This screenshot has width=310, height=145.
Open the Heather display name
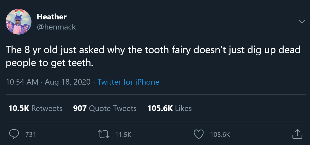(x=51, y=17)
